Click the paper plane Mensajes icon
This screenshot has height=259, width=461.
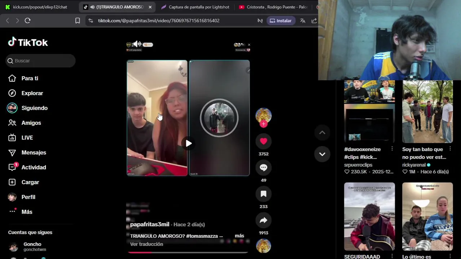coord(12,153)
